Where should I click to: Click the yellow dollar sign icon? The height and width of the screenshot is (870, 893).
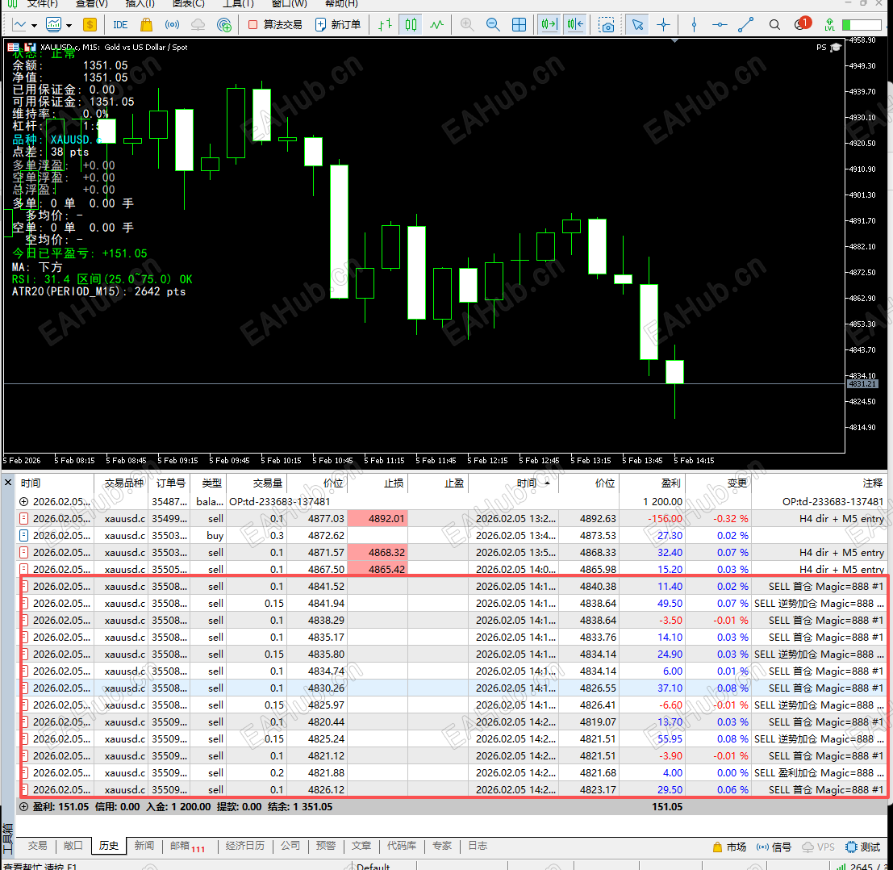[90, 24]
